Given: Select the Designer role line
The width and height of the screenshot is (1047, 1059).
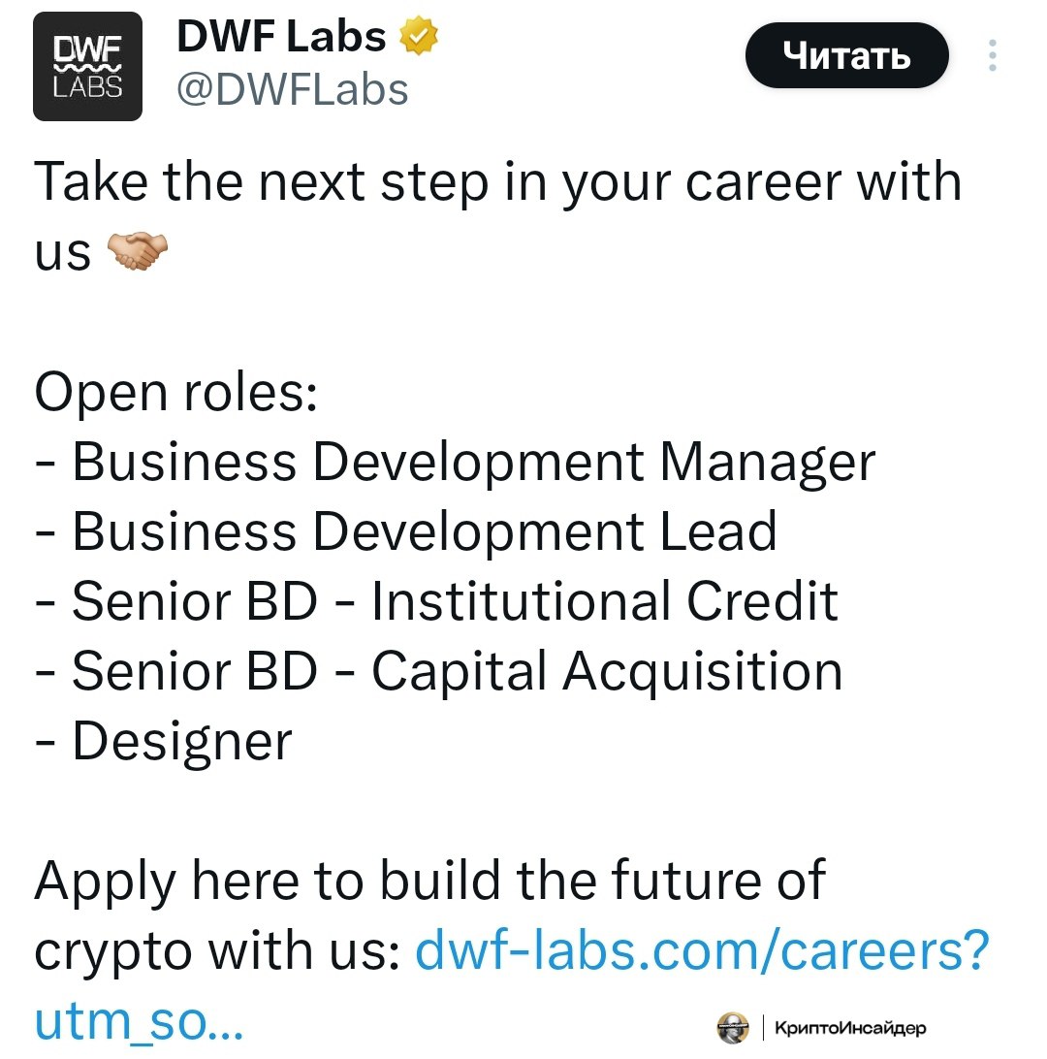Looking at the screenshot, I should (163, 743).
